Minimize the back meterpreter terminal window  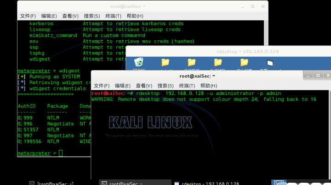pos(243,6)
